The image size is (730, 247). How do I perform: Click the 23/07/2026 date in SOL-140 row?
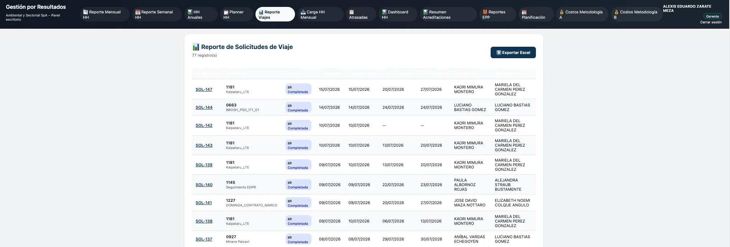pos(431,185)
